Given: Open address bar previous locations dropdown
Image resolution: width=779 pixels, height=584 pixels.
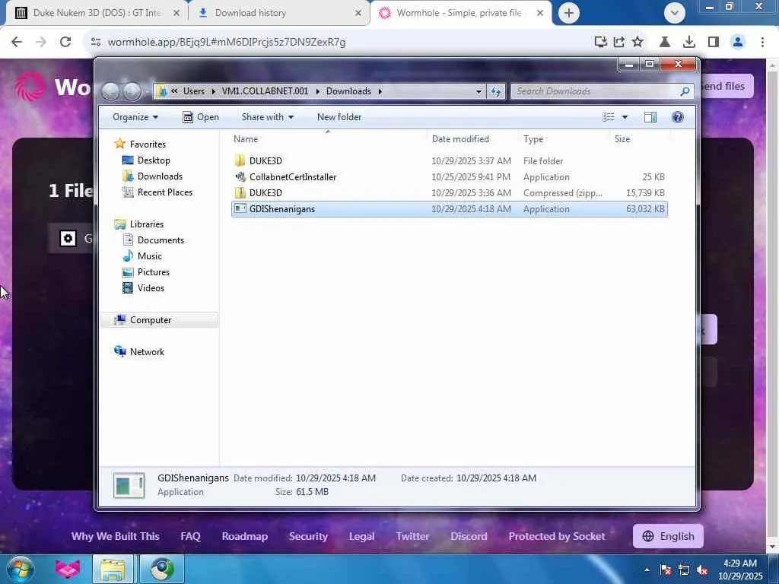Looking at the screenshot, I should pos(479,91).
